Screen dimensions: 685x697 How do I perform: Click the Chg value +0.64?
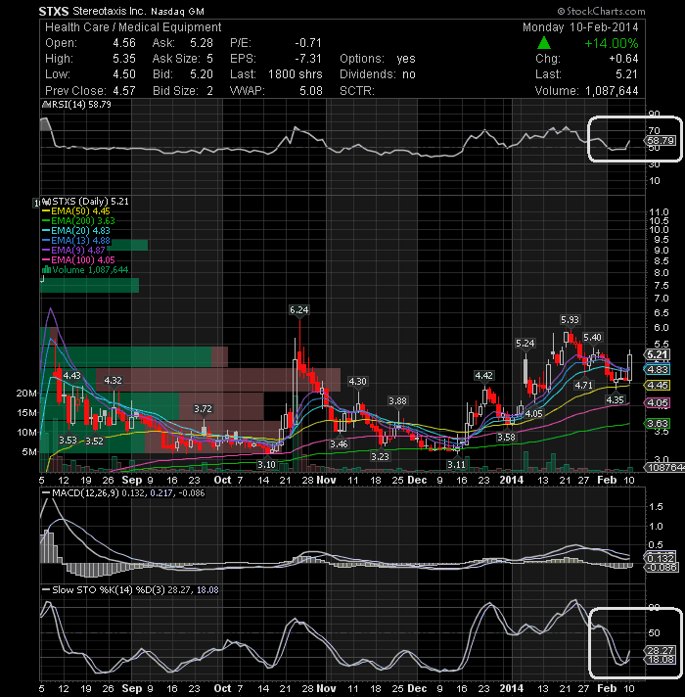[x=623, y=58]
